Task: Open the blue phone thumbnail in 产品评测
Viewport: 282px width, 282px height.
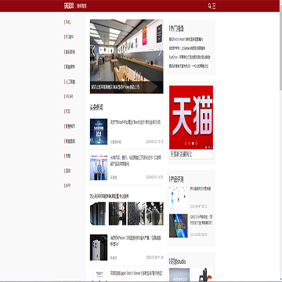Action: [179, 226]
